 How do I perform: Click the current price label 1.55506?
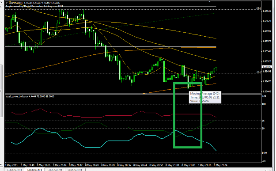pyautogui.click(x=267, y=67)
